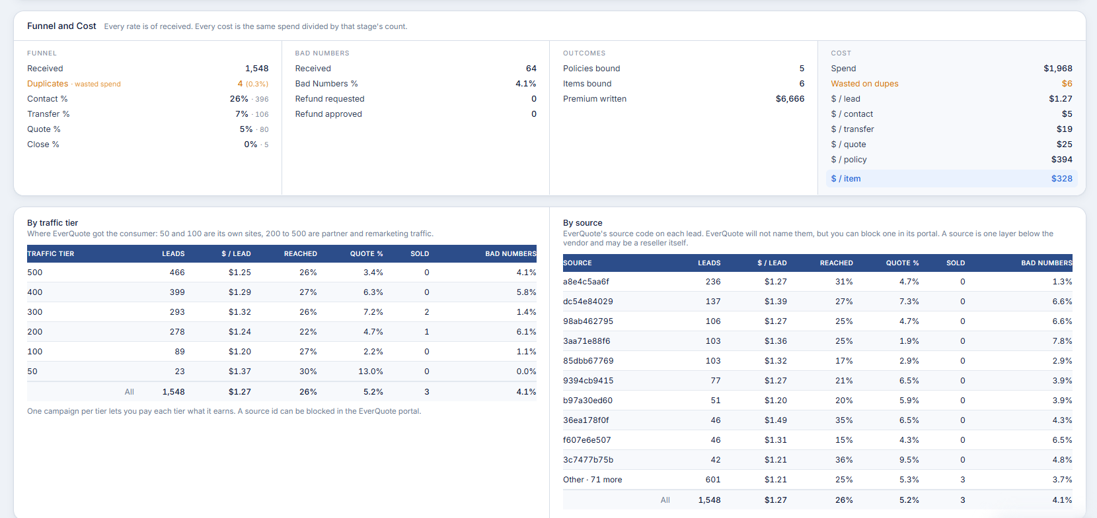Select traffic tier "50" row label
Screen dimensions: 1097x518
(32, 372)
